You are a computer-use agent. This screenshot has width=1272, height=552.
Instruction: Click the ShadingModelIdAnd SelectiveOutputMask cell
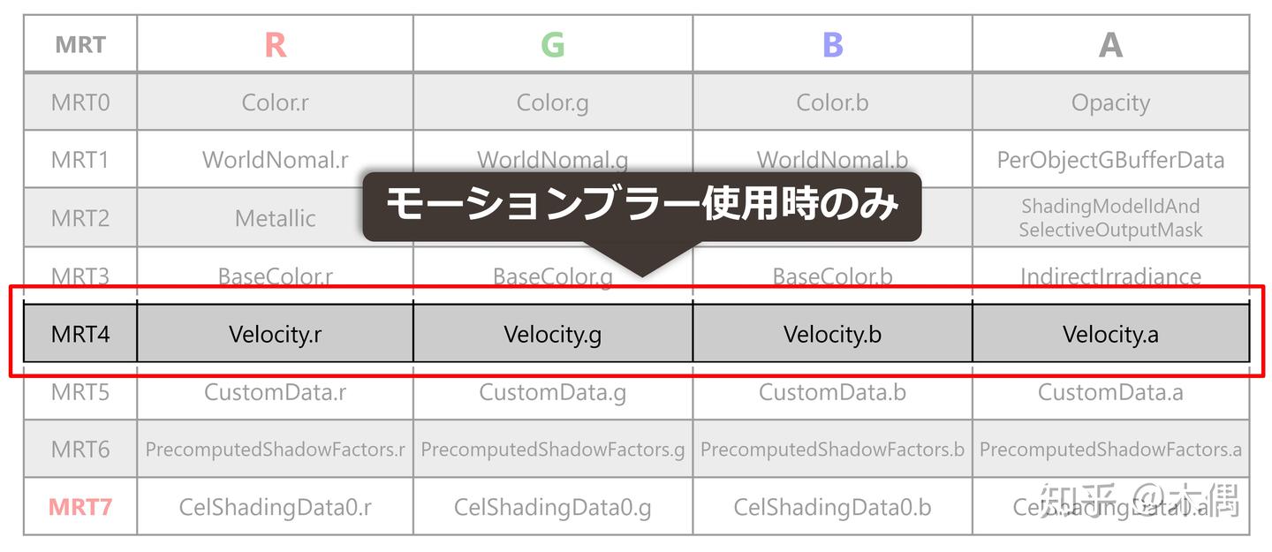1110,218
